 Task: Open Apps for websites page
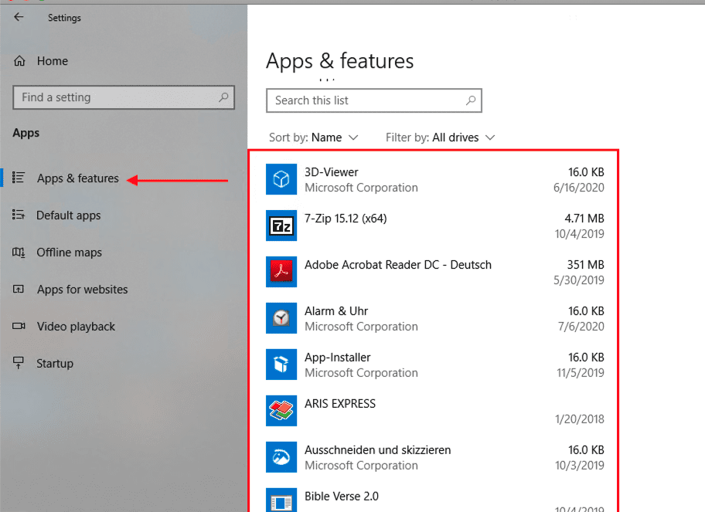coord(82,290)
